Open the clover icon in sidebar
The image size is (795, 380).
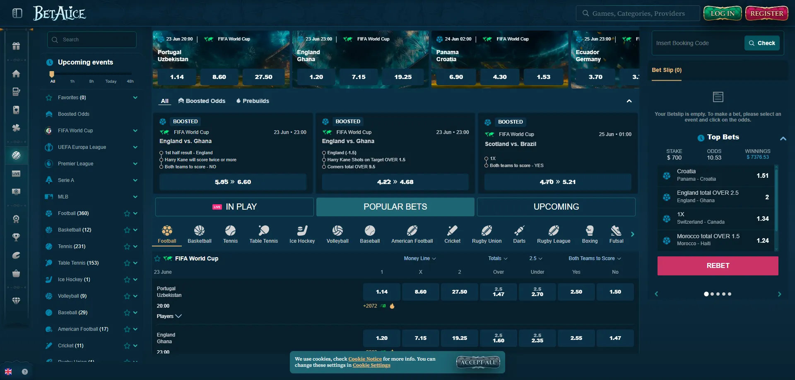[x=16, y=128]
